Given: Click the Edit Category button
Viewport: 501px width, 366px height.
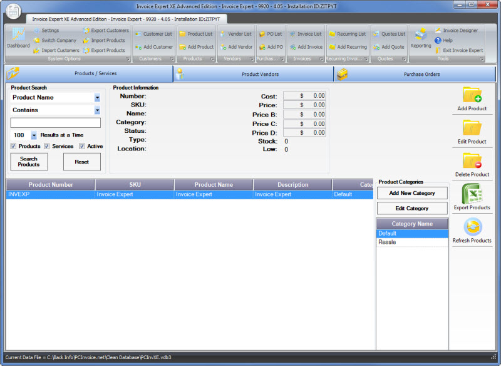Looking at the screenshot, I should [x=412, y=209].
